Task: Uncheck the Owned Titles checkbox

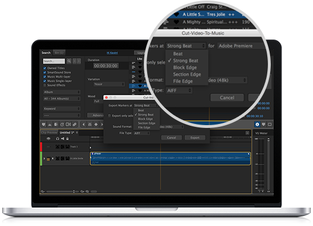Action: (45, 68)
